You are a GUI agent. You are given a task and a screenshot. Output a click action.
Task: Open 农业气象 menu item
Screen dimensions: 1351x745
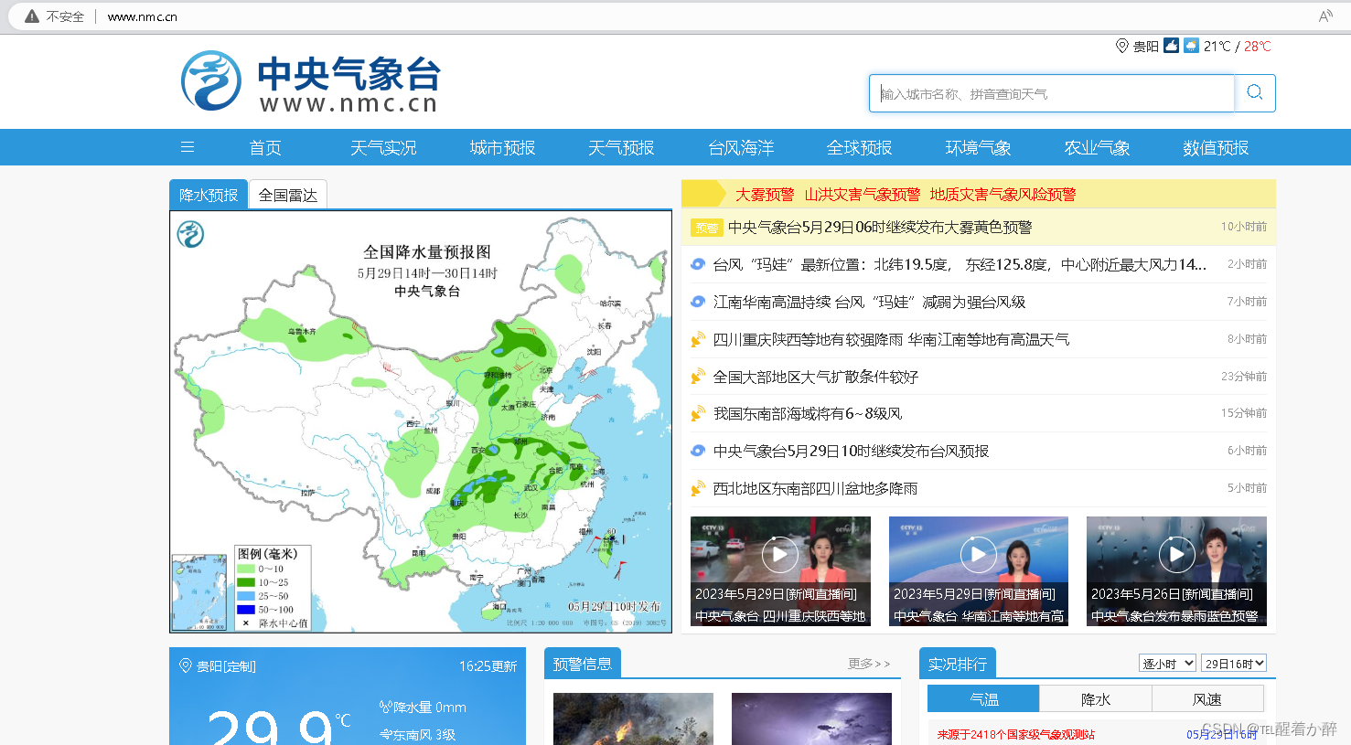tap(1097, 147)
